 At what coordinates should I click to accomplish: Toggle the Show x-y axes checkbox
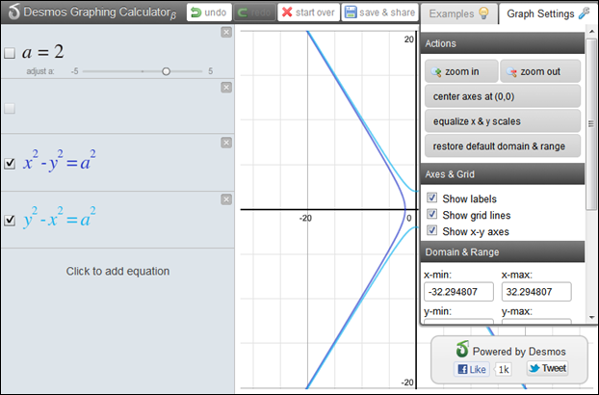(x=432, y=230)
